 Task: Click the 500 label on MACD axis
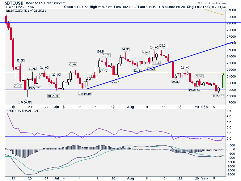tap(232, 145)
